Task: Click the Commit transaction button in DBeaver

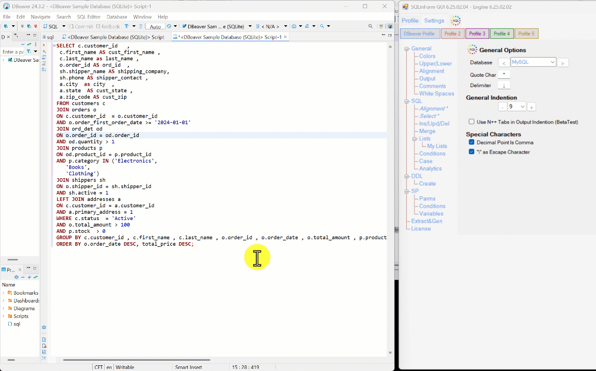Action: (81, 26)
